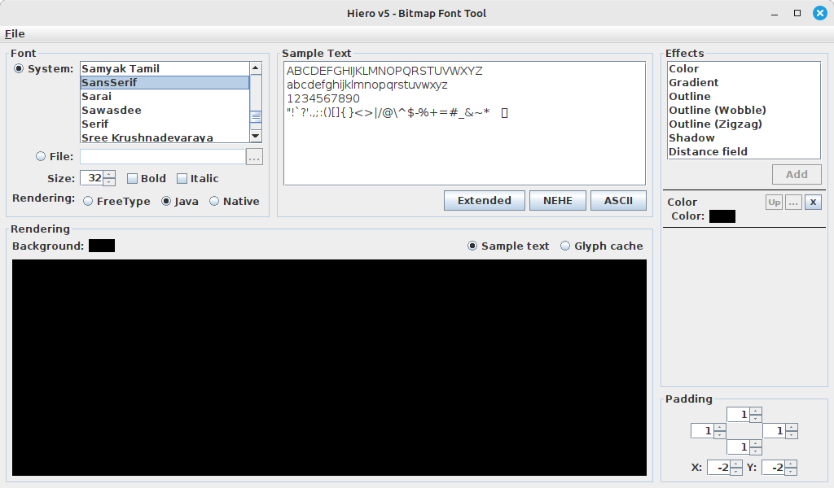Click the Y advance value field
Image resolution: width=834 pixels, height=488 pixels.
(774, 468)
